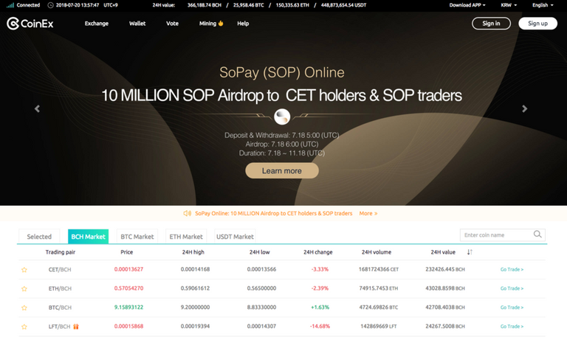Click the +1.63% change value
This screenshot has height=337, width=567.
(x=320, y=308)
